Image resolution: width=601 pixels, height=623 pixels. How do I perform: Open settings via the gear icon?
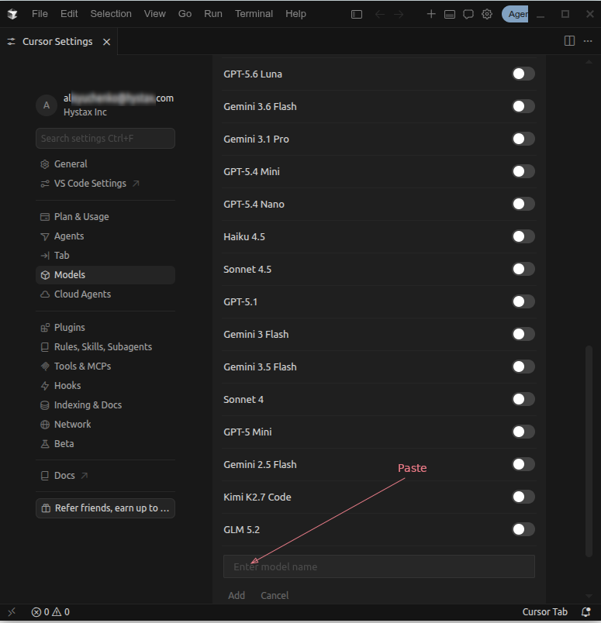coord(487,14)
